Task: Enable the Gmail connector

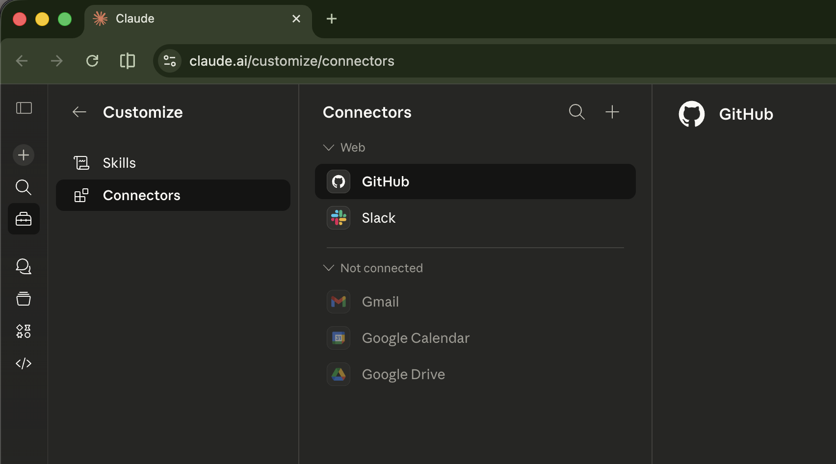Action: click(380, 302)
